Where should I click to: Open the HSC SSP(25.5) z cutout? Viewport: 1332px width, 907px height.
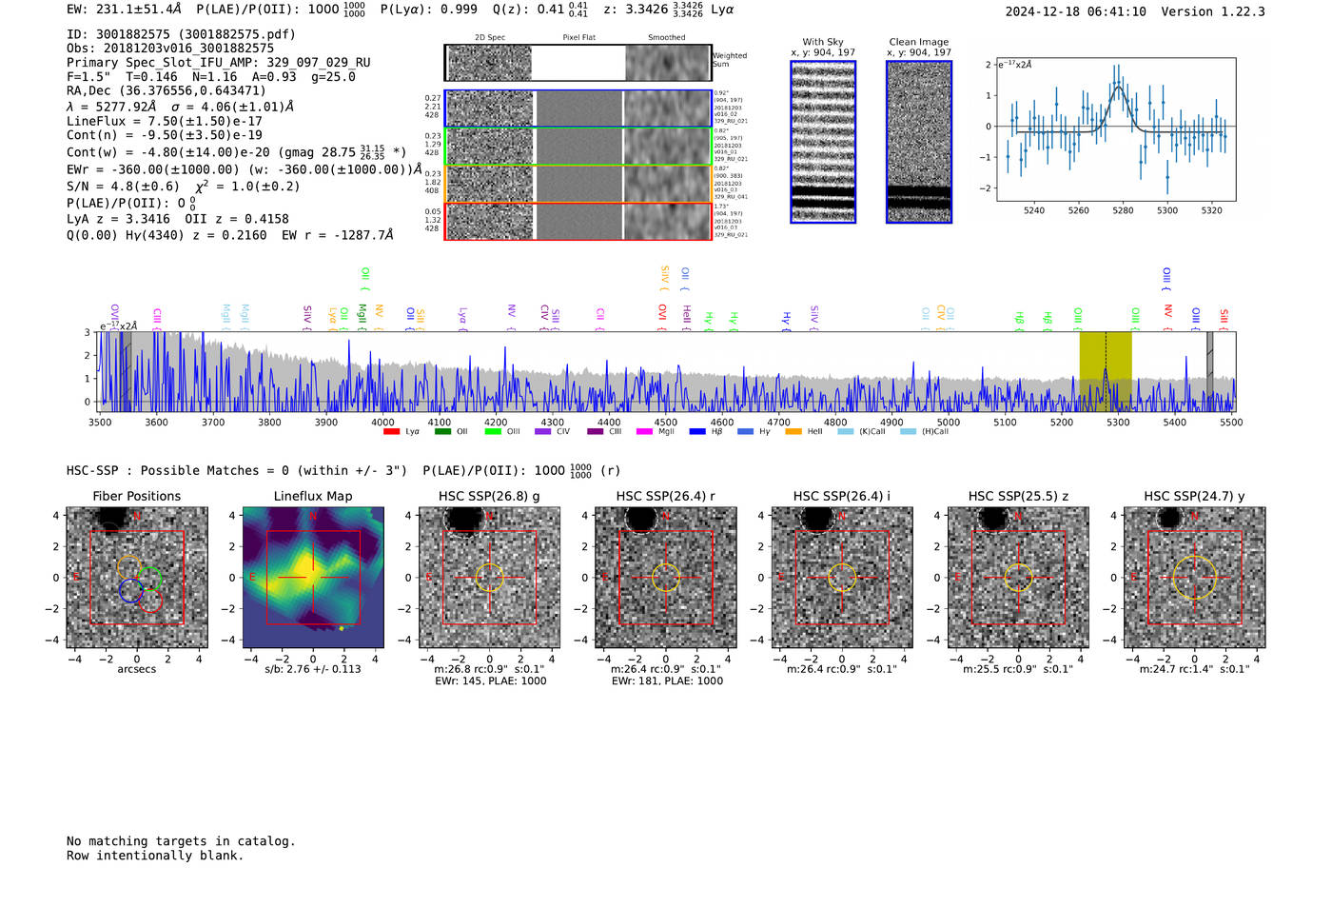click(1018, 577)
